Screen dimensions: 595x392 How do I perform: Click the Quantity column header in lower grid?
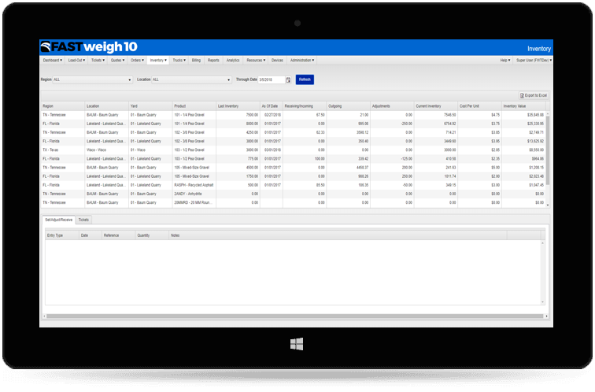click(152, 235)
